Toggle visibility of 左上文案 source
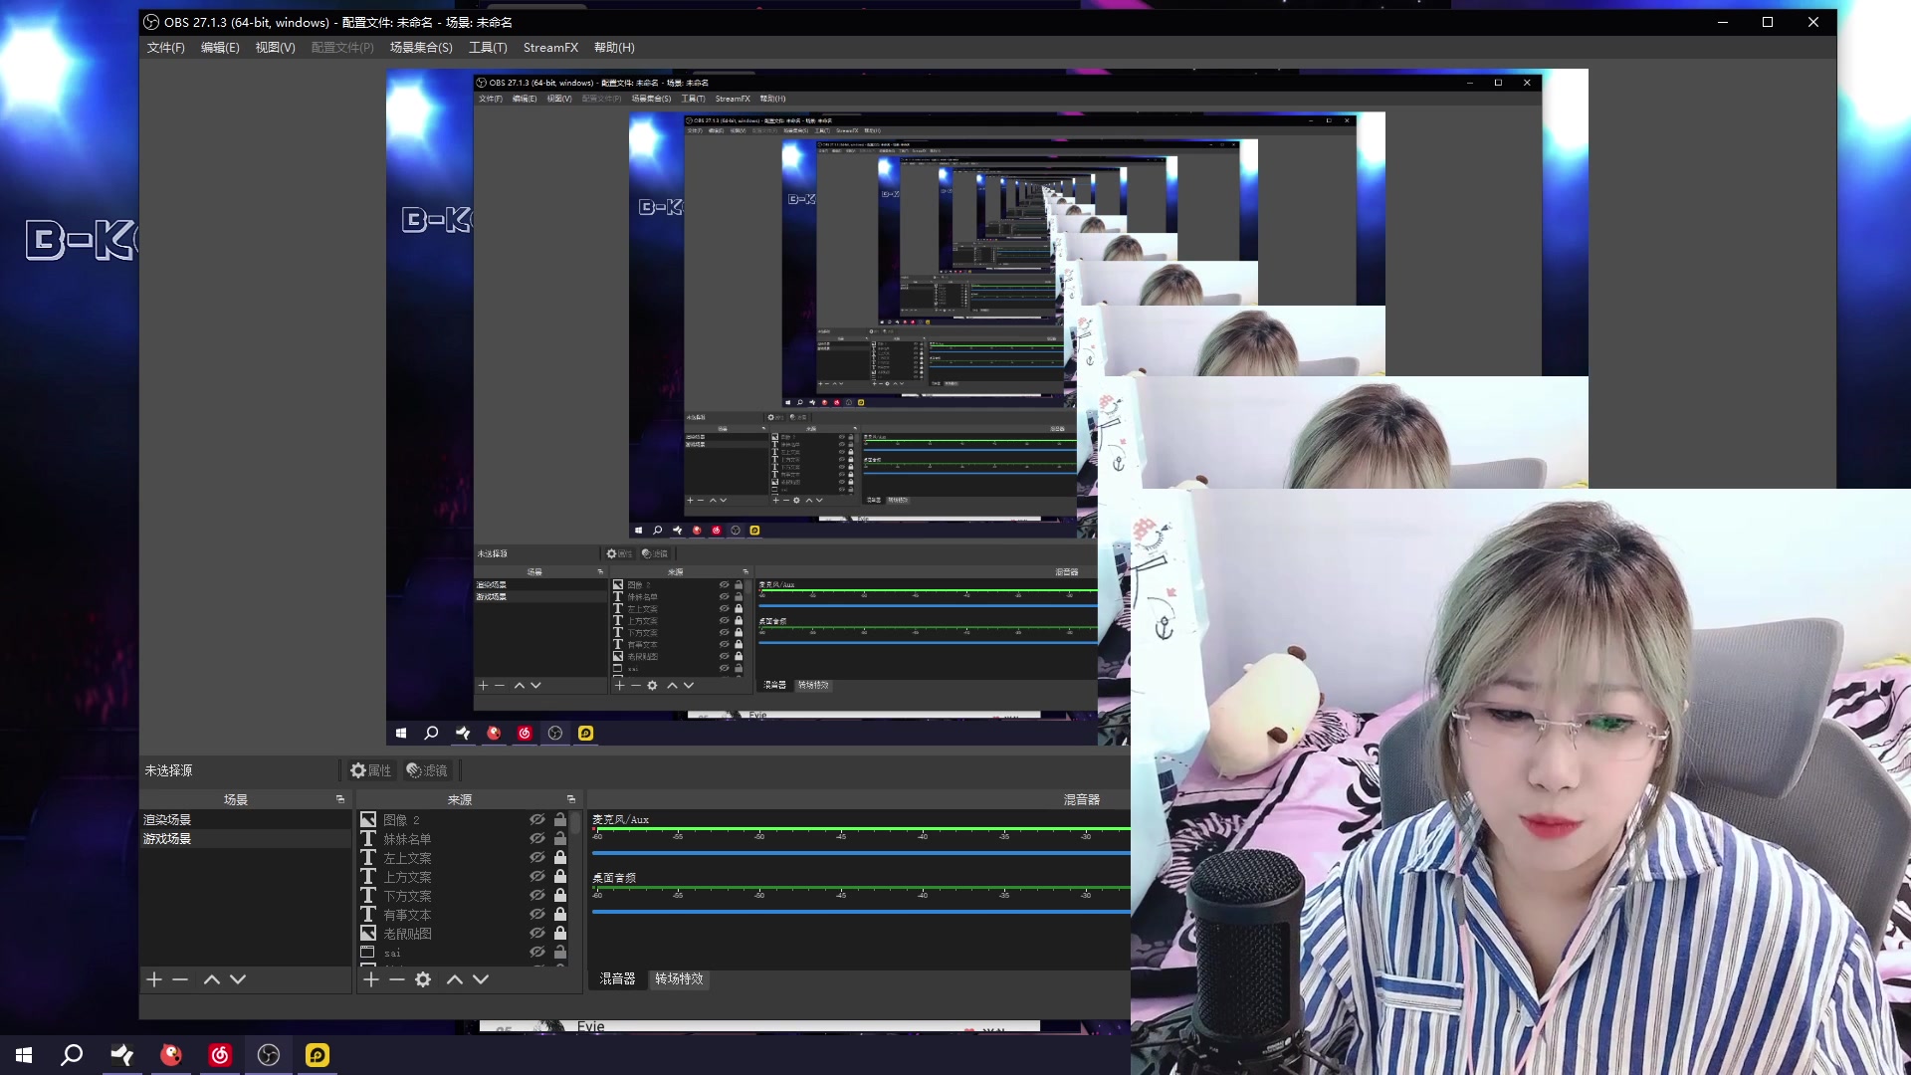Image resolution: width=1911 pixels, height=1075 pixels. click(537, 857)
